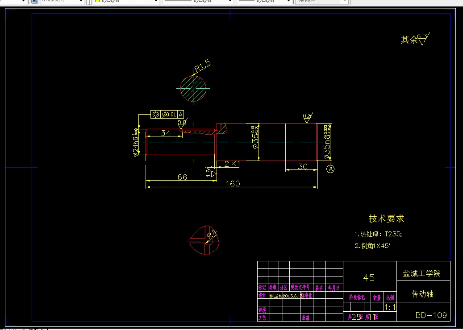Click part name 传动轴
463x330 pixels.
[x=422, y=294]
